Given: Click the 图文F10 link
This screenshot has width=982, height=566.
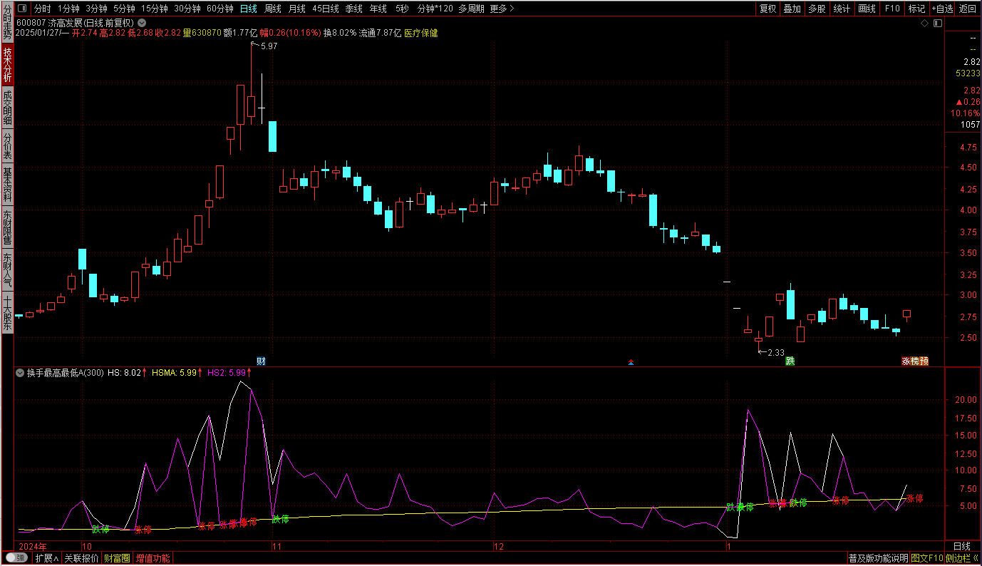Looking at the screenshot, I should (x=927, y=558).
